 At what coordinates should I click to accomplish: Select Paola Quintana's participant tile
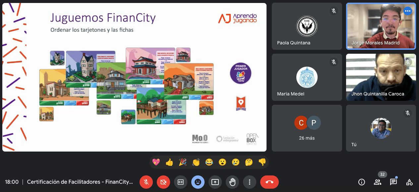click(x=307, y=27)
